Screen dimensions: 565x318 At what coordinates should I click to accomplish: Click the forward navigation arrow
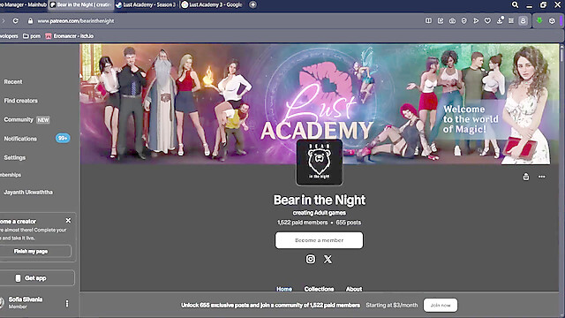pos(4,21)
